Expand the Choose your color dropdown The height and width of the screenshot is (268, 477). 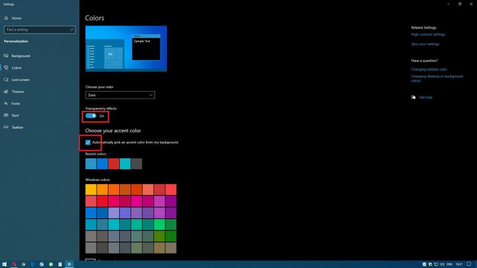coord(120,95)
